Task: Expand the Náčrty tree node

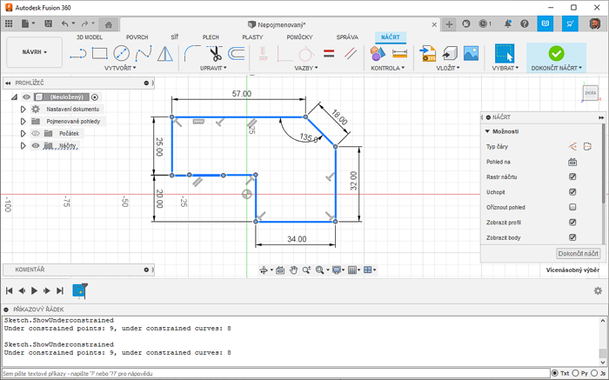Action: click(23, 145)
